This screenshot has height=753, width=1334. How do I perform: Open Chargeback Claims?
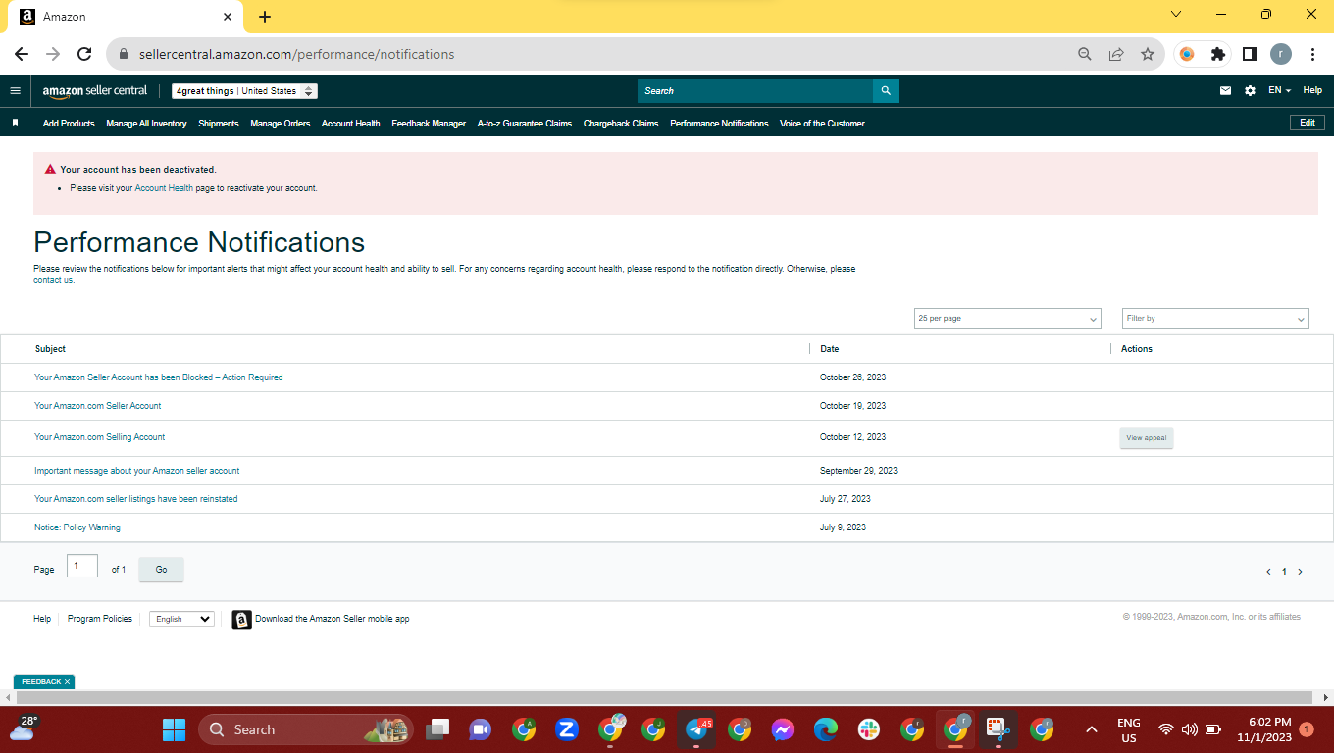621,124
